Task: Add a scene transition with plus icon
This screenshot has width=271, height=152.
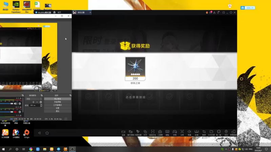Action: point(33,102)
